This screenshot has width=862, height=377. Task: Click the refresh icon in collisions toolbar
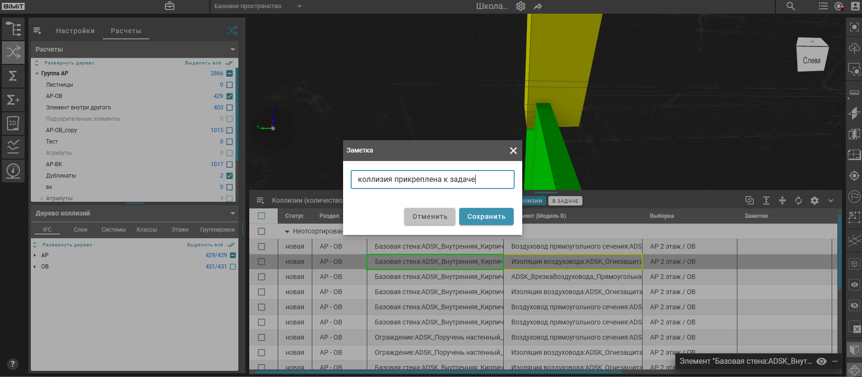click(x=798, y=200)
